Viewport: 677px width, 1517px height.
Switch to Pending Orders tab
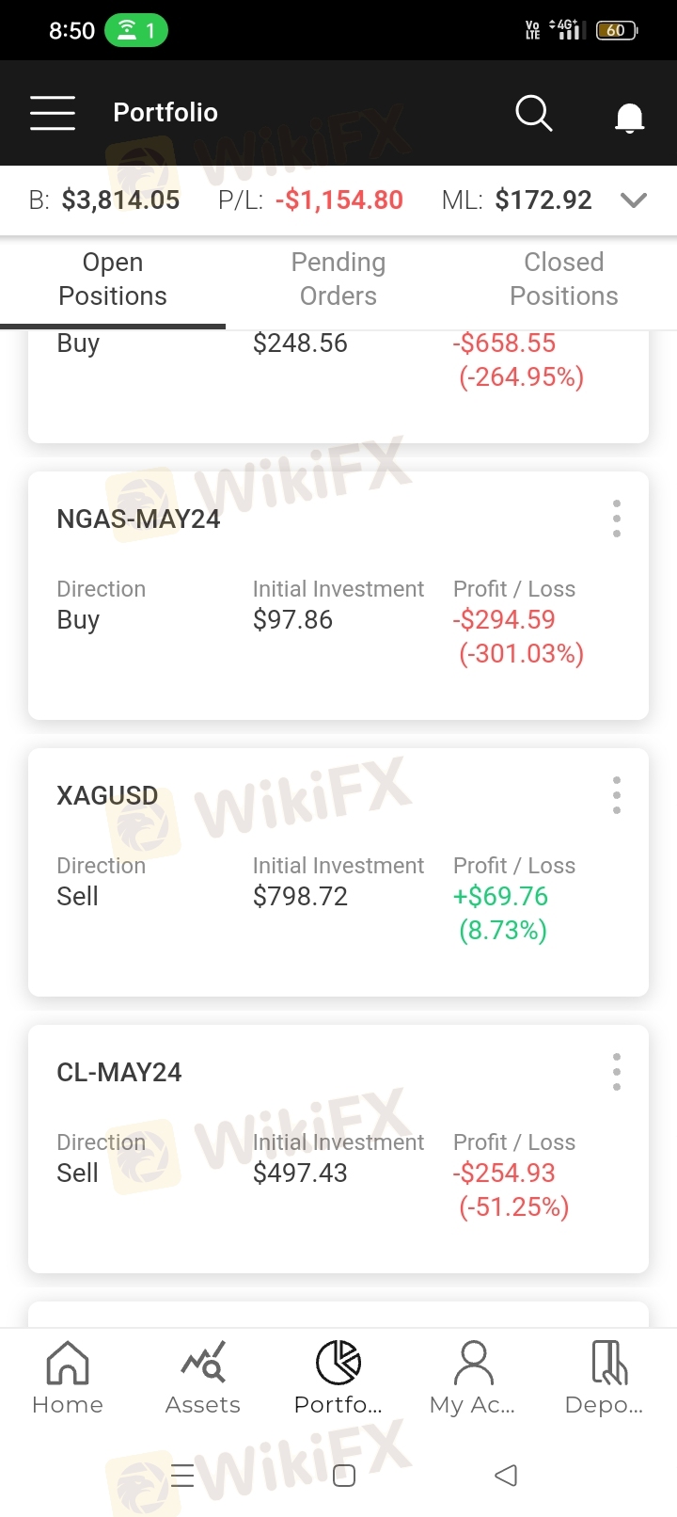coord(338,279)
